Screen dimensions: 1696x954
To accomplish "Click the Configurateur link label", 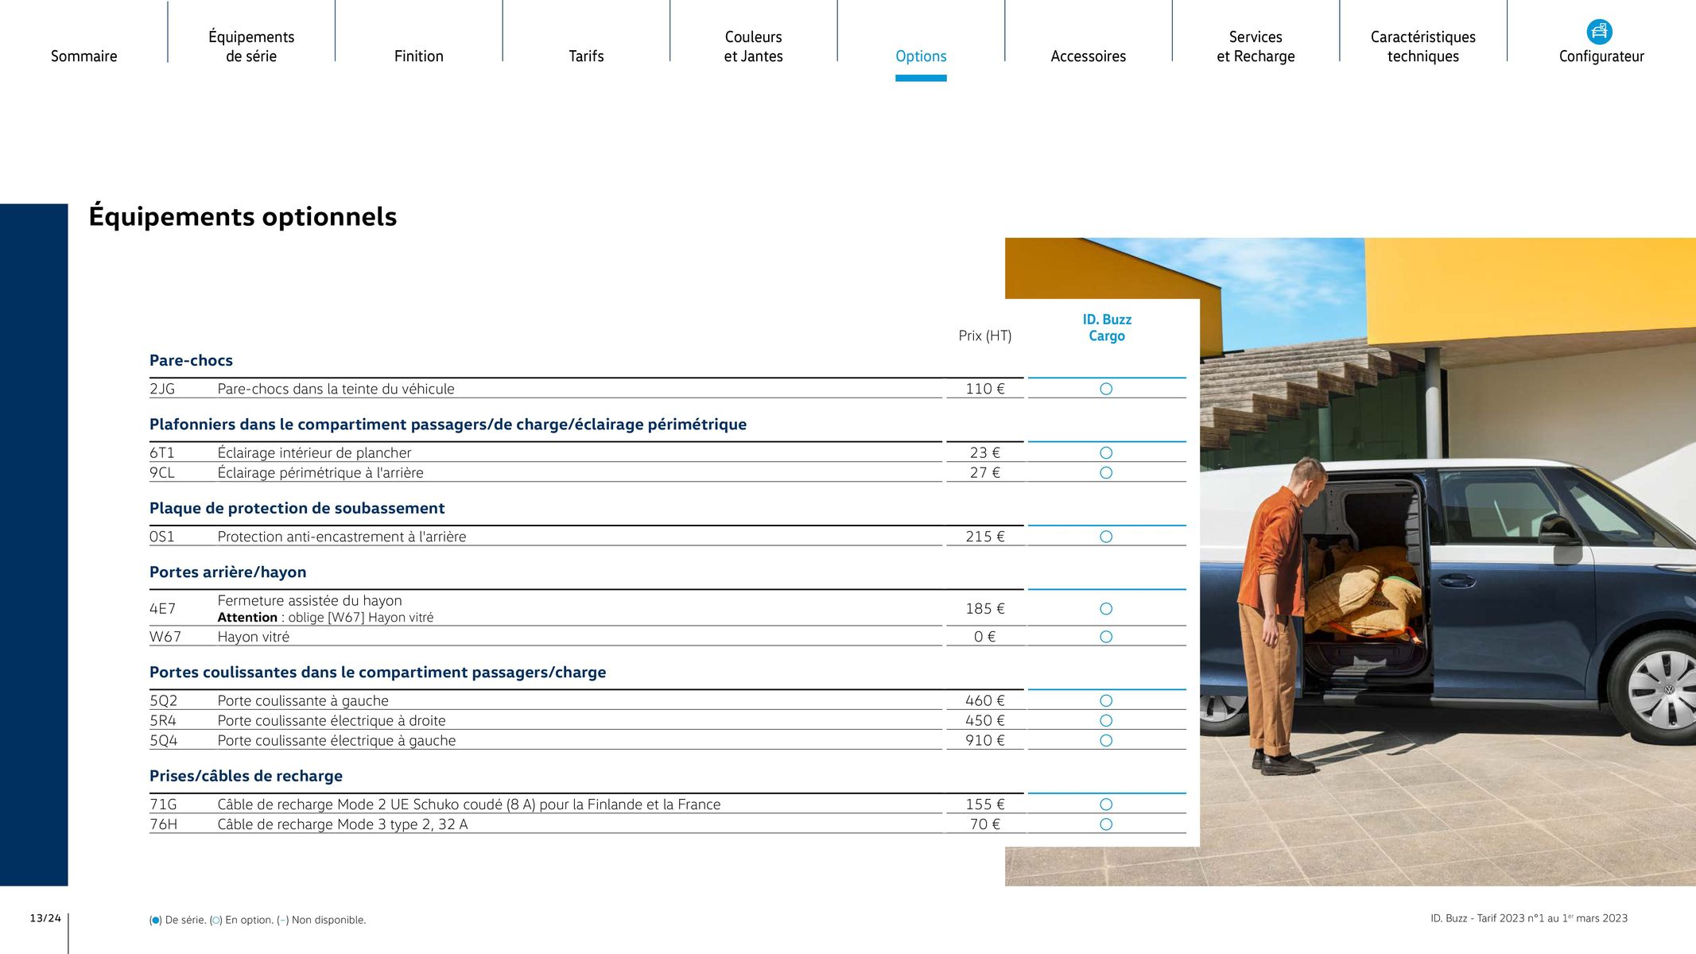I will pos(1601,56).
